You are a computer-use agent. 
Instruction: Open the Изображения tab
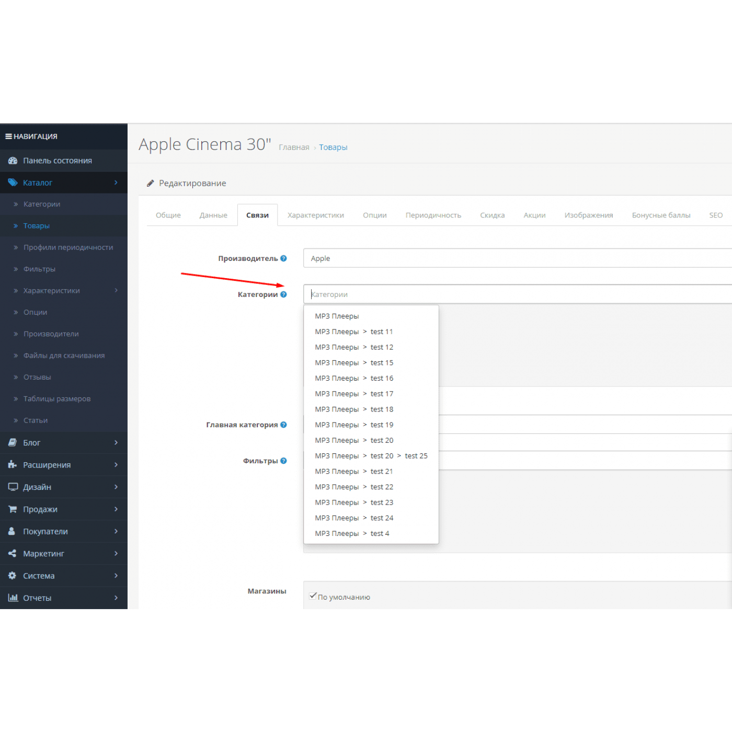pos(588,215)
